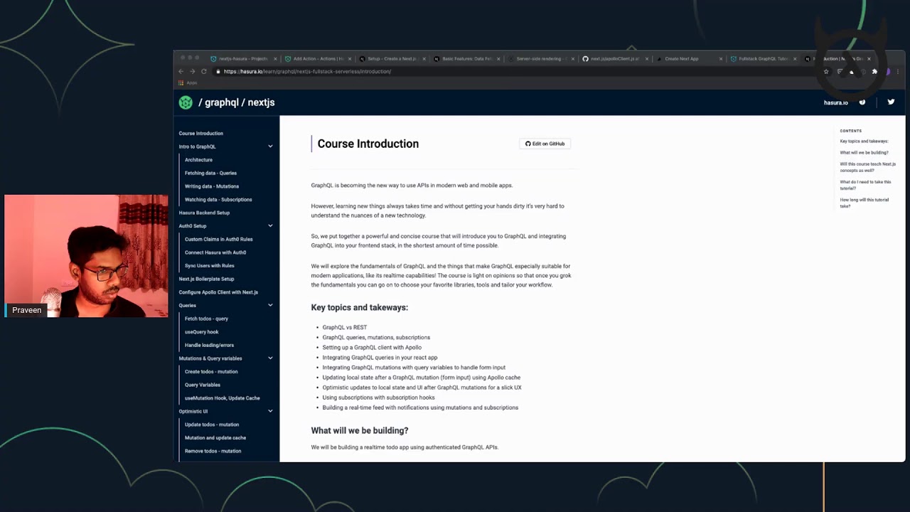Click the graphql breadcrumb in header

(x=222, y=102)
